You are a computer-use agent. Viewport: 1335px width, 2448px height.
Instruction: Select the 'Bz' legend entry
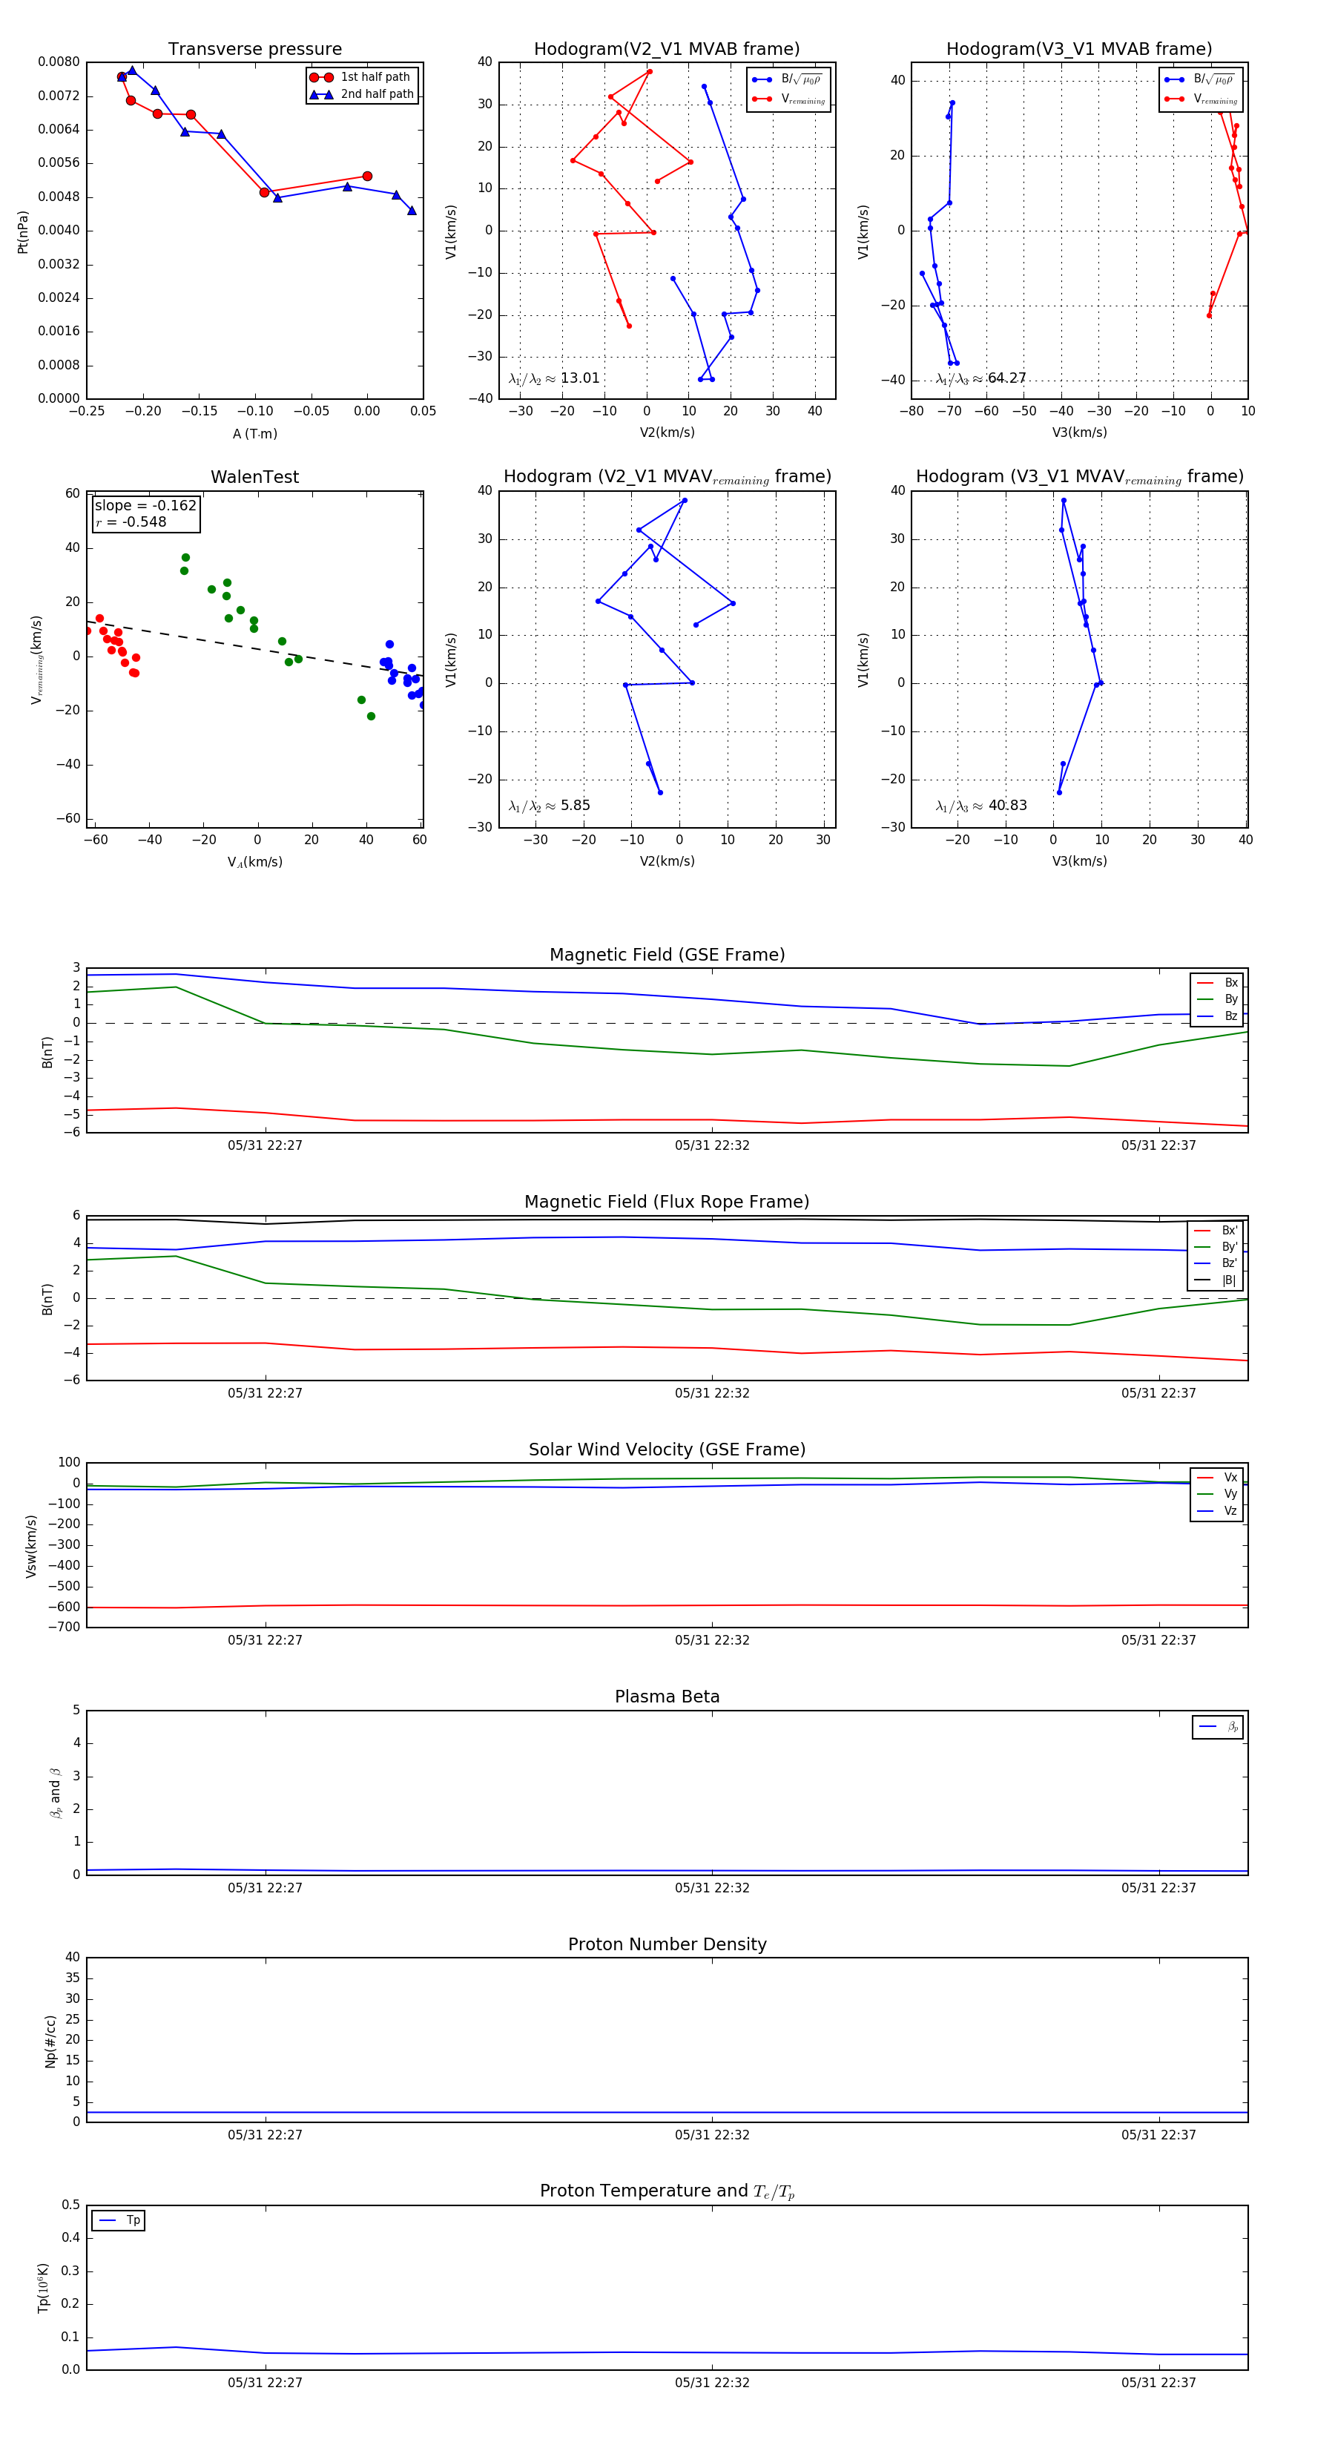(x=1218, y=1016)
